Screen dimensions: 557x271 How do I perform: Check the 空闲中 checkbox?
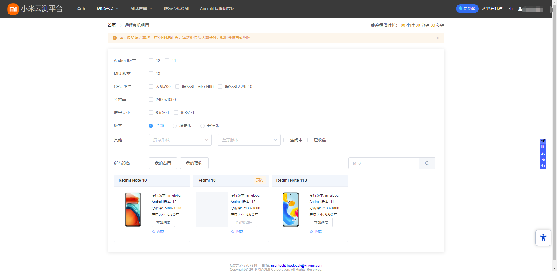coord(285,140)
